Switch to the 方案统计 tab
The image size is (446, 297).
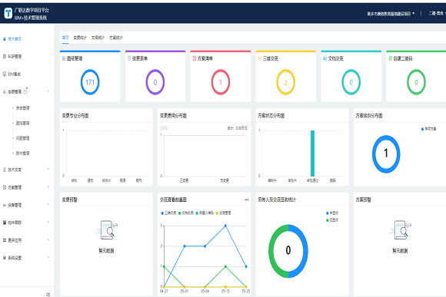click(116, 38)
